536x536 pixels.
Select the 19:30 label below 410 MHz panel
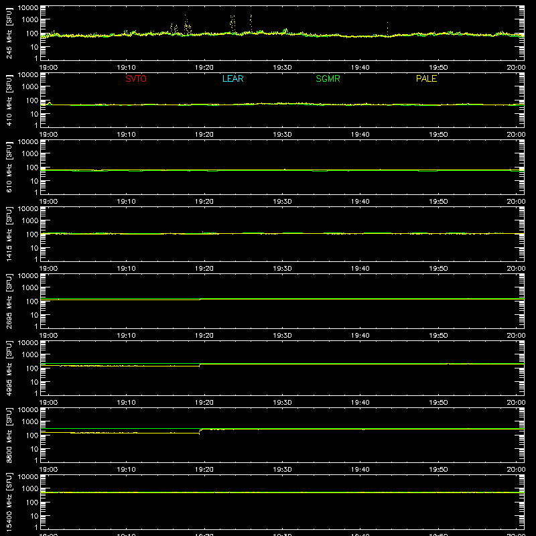[x=282, y=135]
